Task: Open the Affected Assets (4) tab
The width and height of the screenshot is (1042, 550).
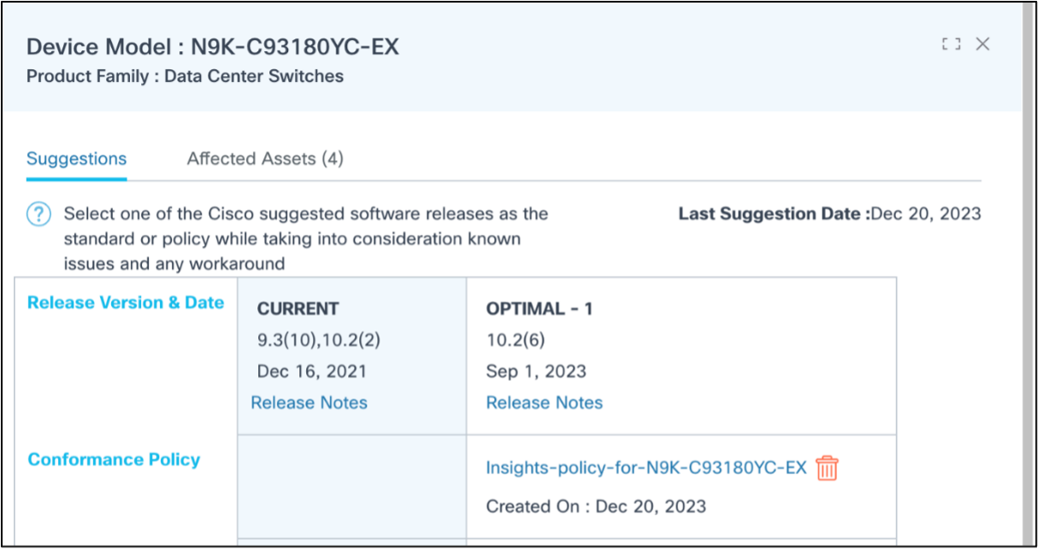Action: point(265,159)
